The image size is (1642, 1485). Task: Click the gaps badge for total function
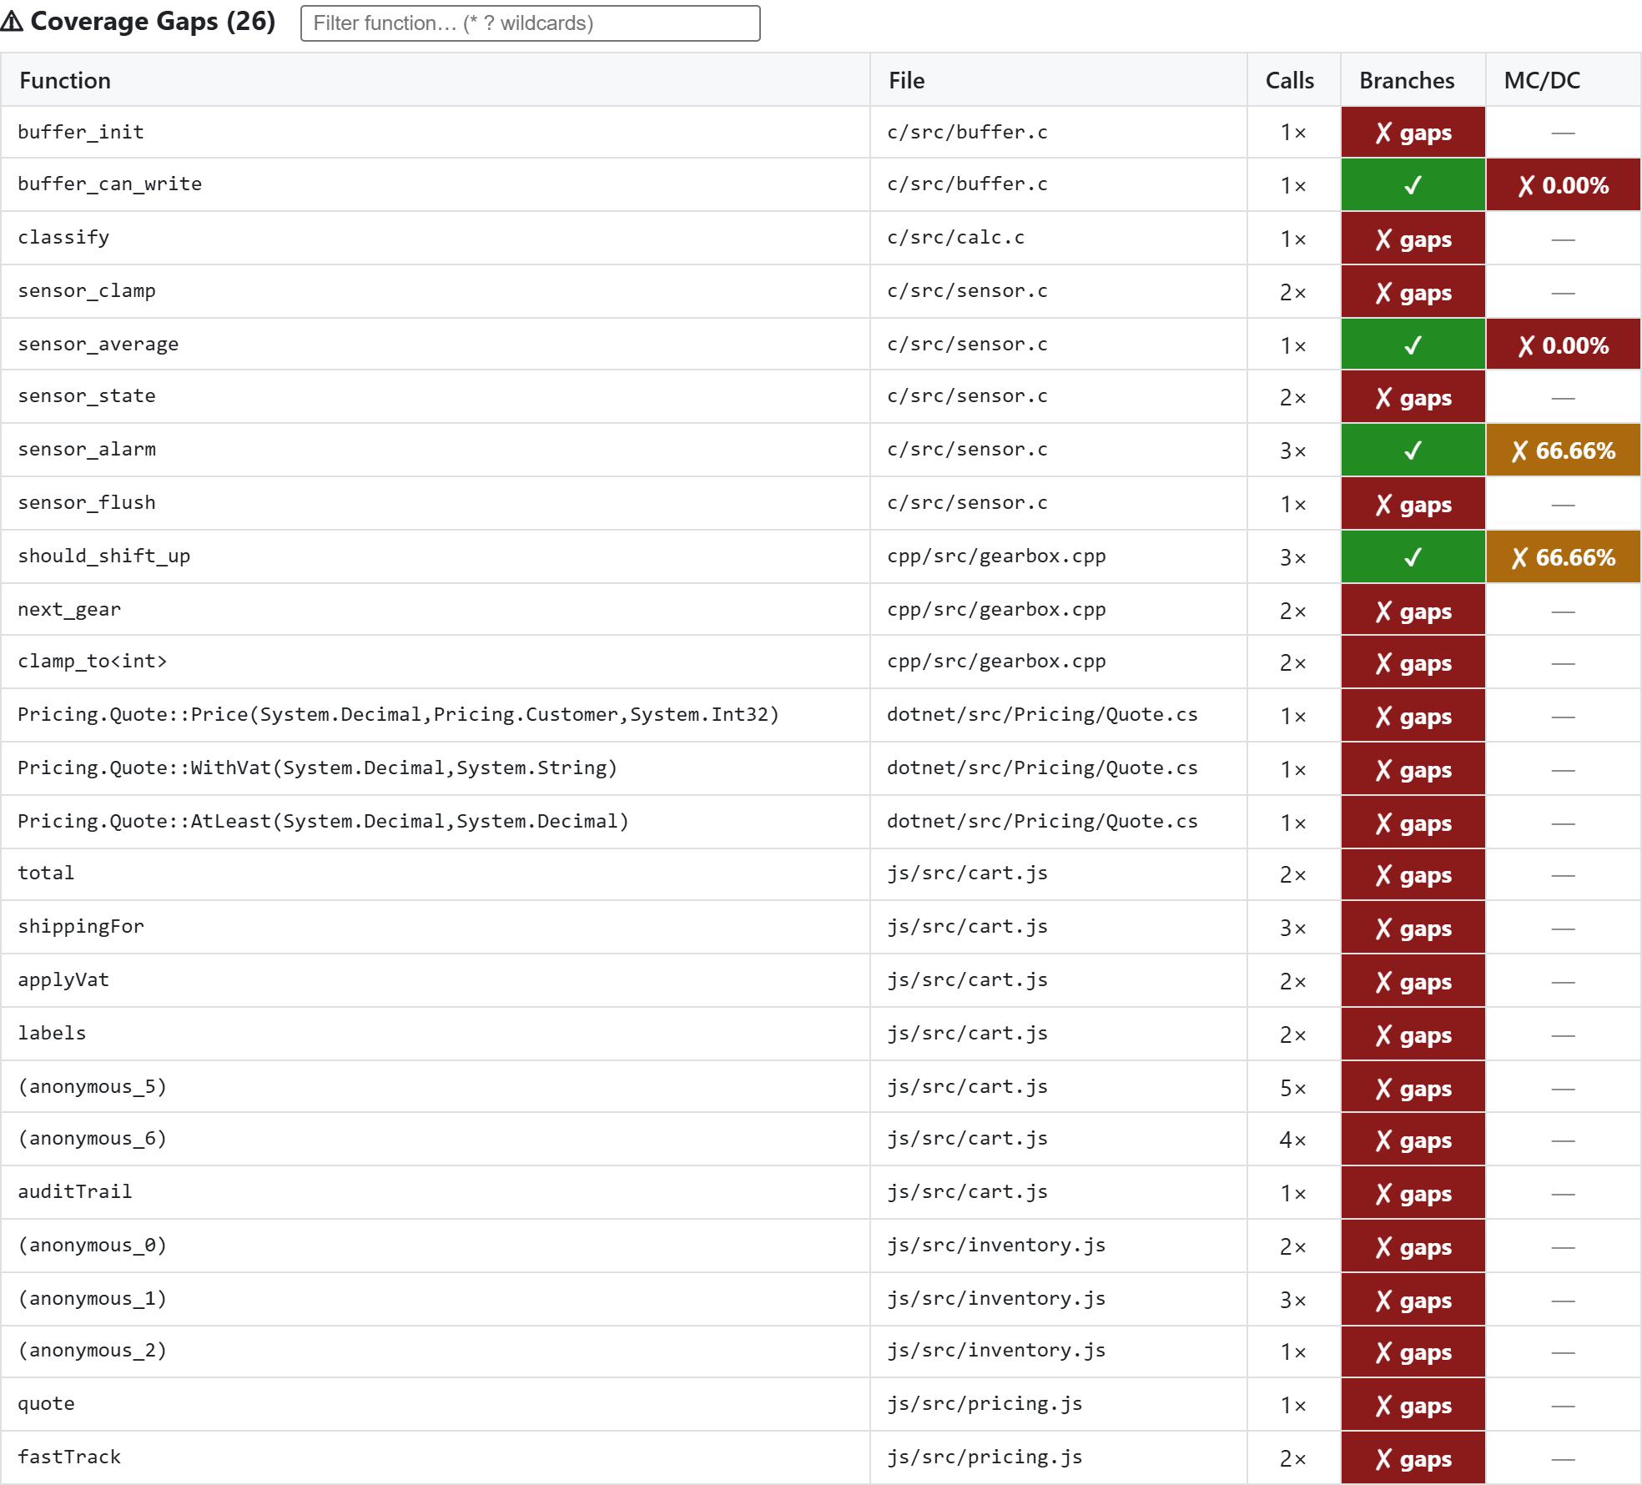[x=1413, y=873]
